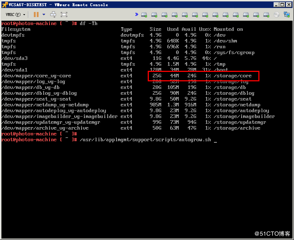
Task: Click the VMware Remote Console title bar icon
Action: click(x=5, y=5)
